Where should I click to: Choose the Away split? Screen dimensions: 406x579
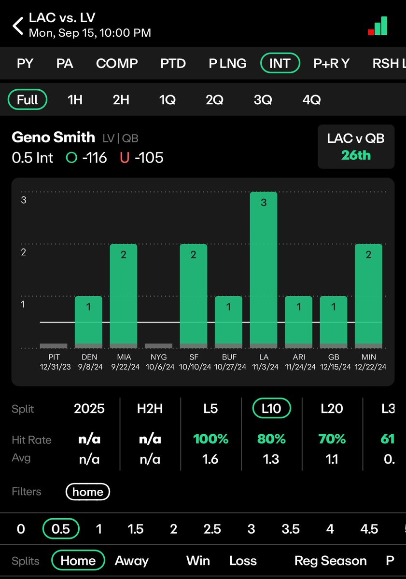(131, 561)
